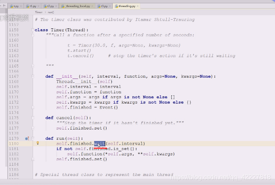Click the Python file icon on t3.py tab

click(x=99, y=6)
